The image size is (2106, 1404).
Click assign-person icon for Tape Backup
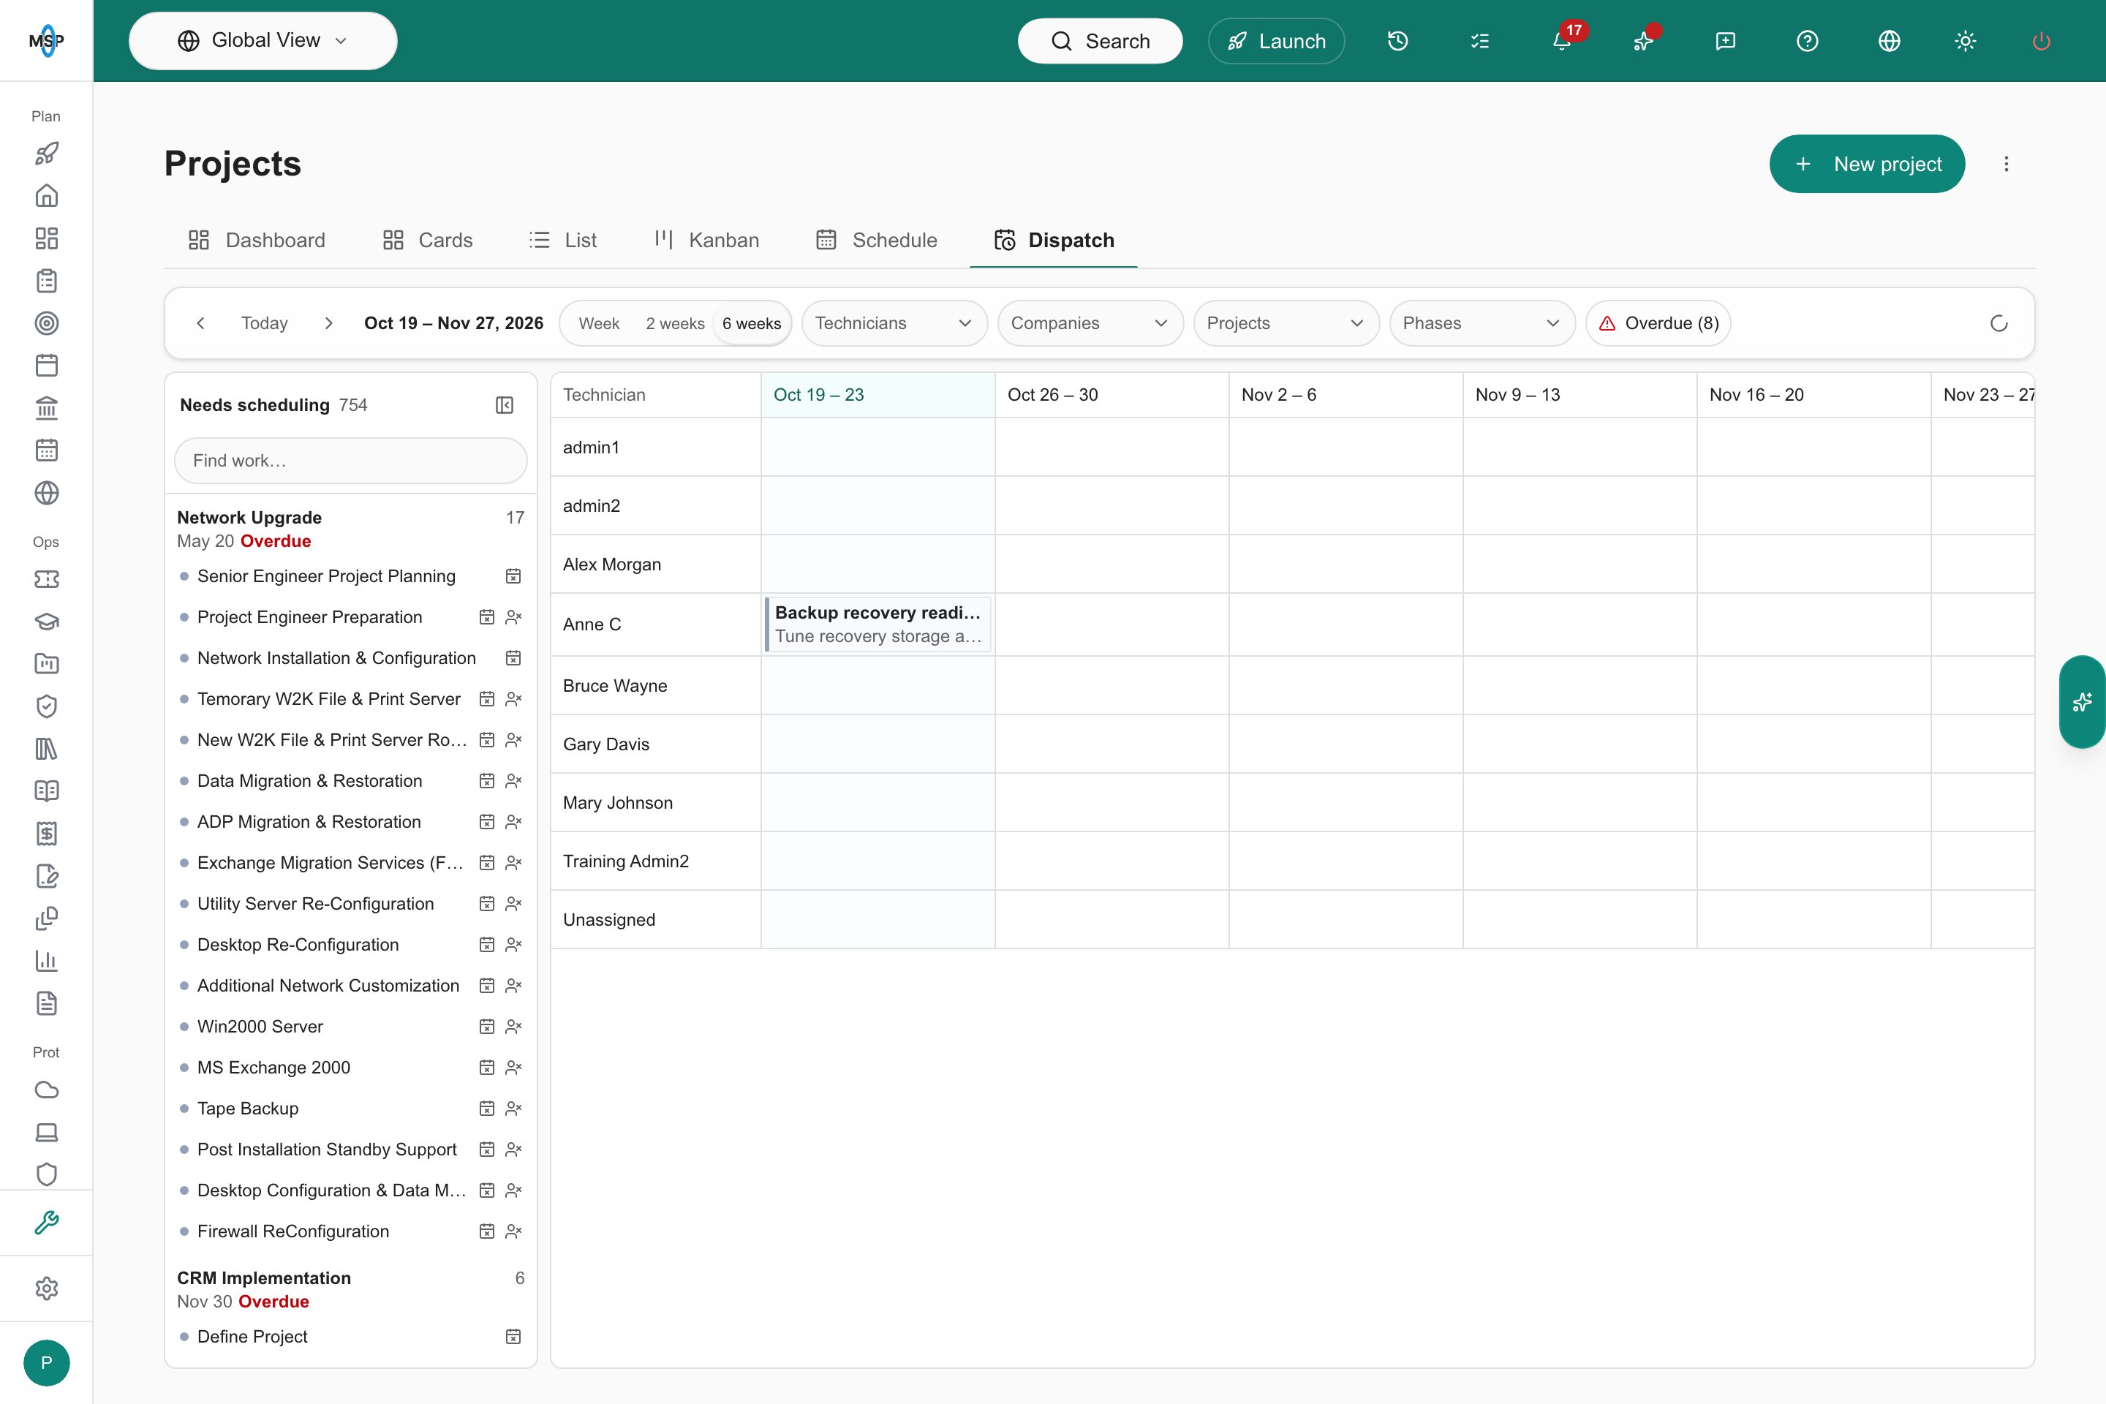coord(513,1109)
